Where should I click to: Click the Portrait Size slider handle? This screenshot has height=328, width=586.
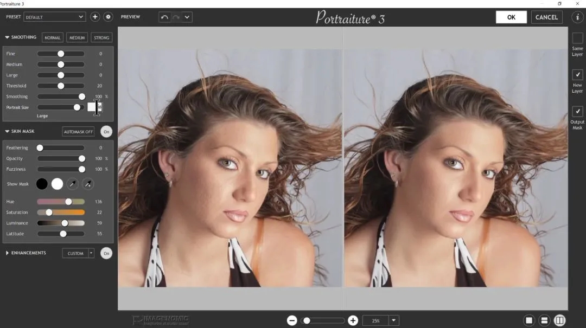(77, 107)
